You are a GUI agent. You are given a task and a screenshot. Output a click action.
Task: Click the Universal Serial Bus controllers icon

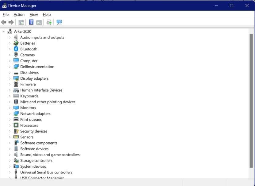pos(16,172)
